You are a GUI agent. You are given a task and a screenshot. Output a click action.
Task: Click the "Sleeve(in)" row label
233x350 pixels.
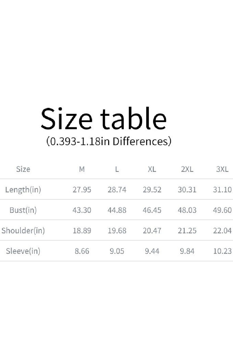point(23,251)
